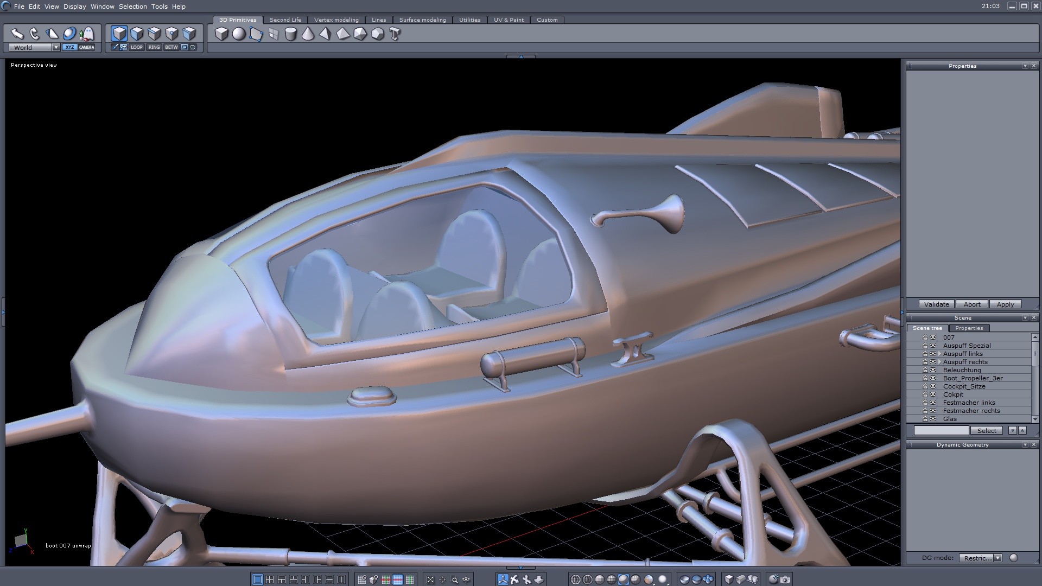This screenshot has width=1042, height=586.
Task: Open the DG mode Restric dropdown
Action: (x=997, y=558)
